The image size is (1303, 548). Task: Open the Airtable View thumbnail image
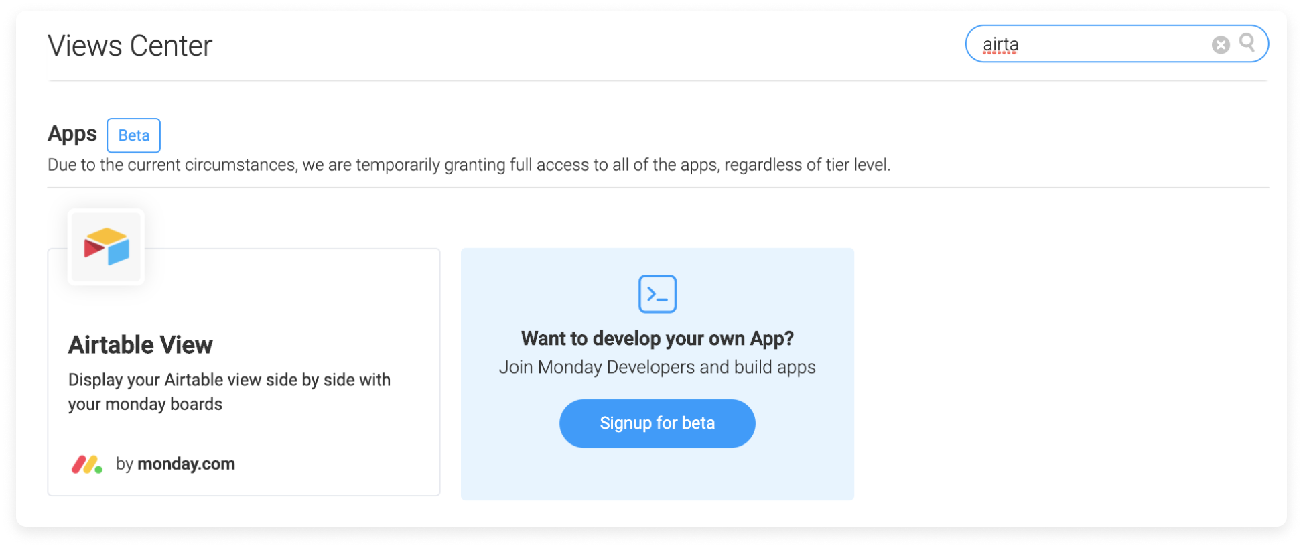coord(106,247)
